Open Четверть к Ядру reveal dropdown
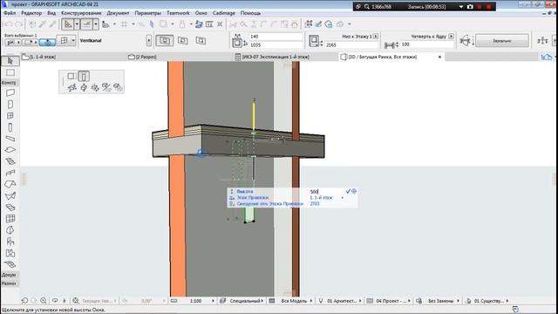Screen dimensions: 558x314 [452, 37]
